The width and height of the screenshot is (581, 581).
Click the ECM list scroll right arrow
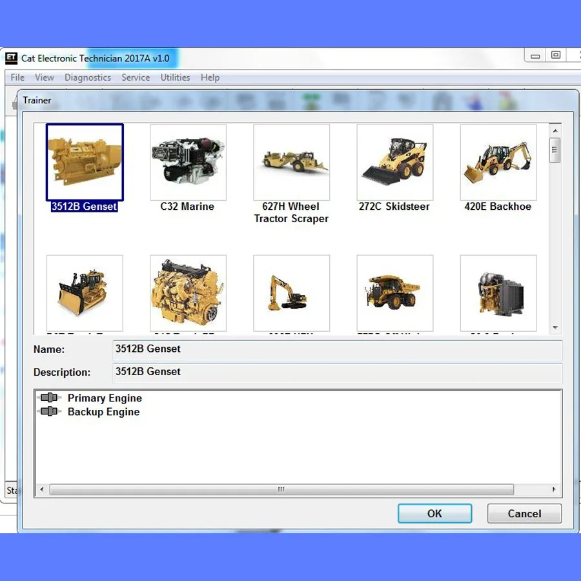click(x=554, y=489)
